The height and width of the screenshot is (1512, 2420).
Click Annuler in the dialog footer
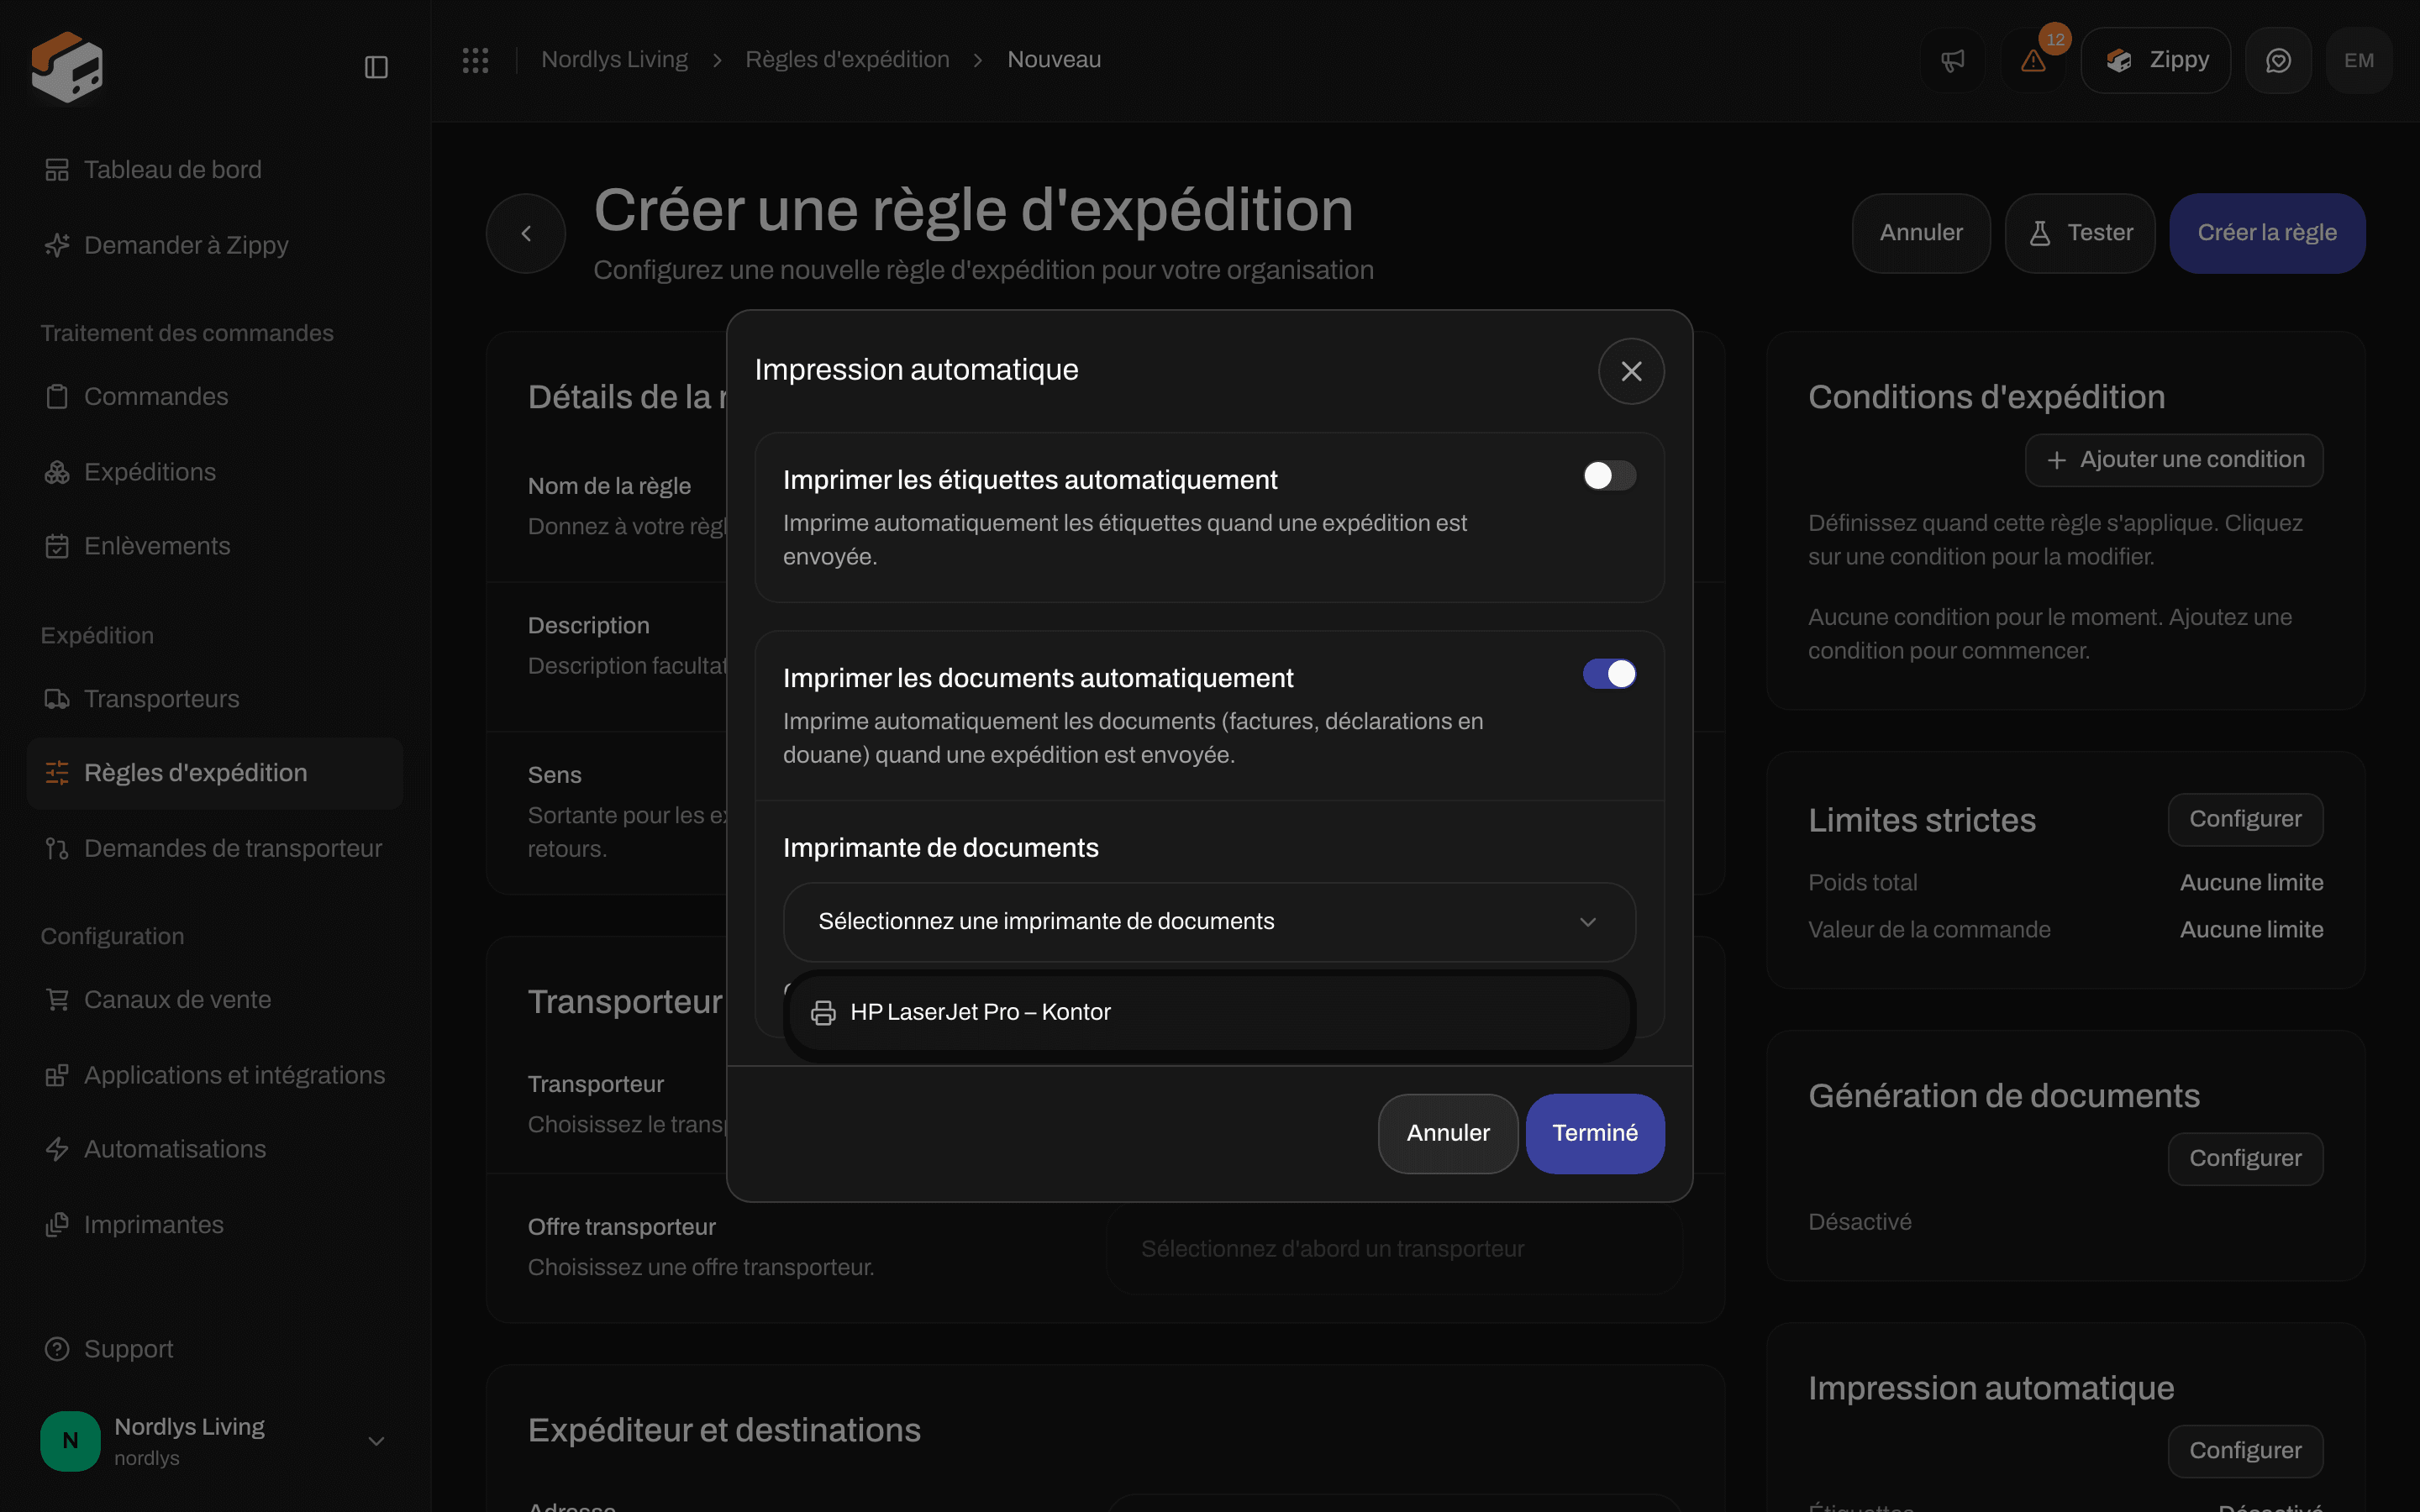point(1448,1133)
